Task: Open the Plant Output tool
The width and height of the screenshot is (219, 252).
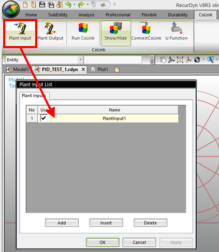Action: [x=50, y=32]
